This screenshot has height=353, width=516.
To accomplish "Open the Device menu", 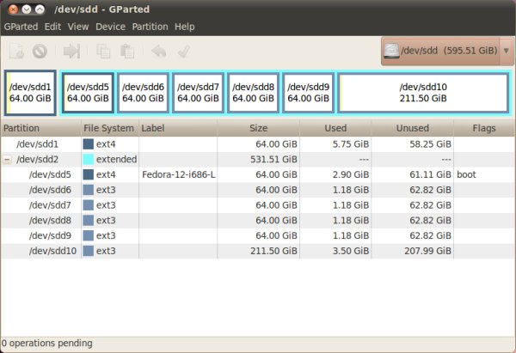I will (x=111, y=27).
